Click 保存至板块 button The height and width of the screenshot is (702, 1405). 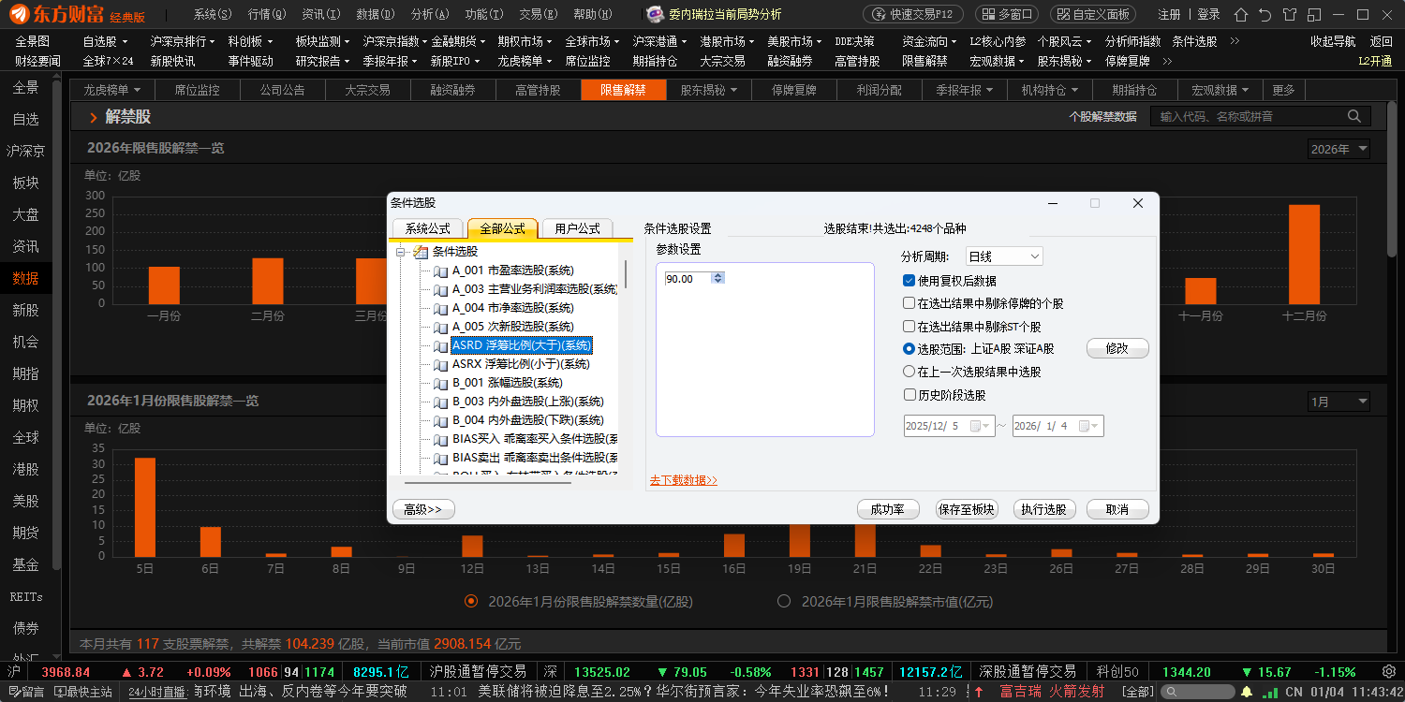coord(967,509)
